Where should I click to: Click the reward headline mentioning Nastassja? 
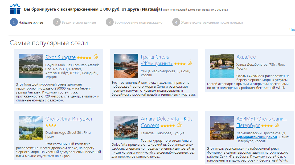click(x=93, y=9)
